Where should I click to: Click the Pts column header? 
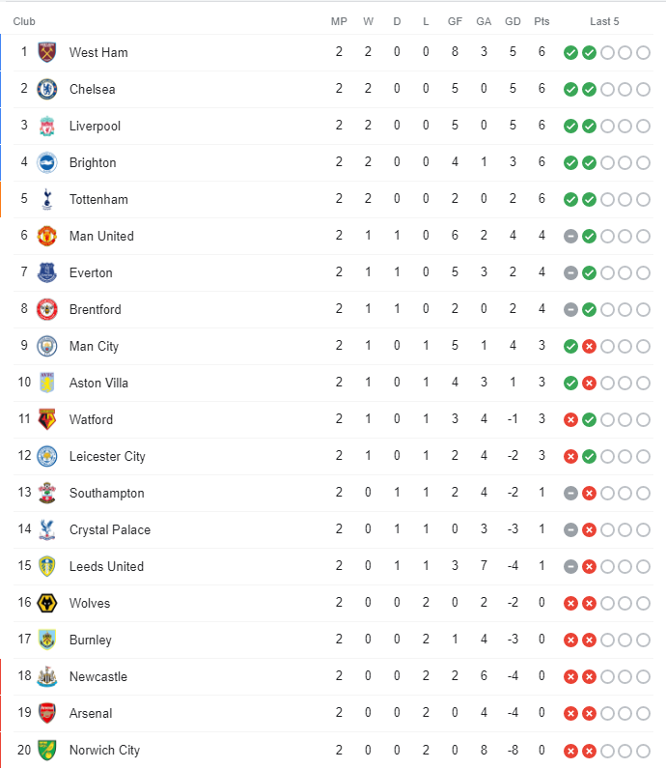click(541, 21)
